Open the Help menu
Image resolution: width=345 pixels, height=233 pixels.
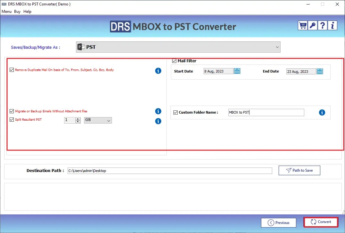pyautogui.click(x=27, y=12)
